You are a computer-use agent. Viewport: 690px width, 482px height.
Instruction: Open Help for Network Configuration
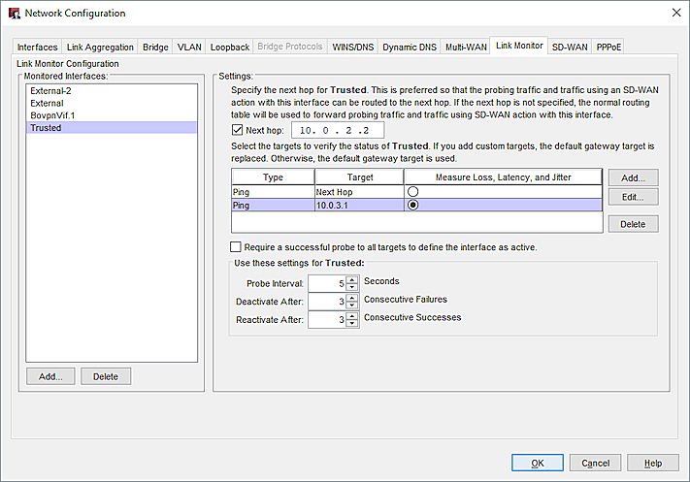(x=653, y=463)
